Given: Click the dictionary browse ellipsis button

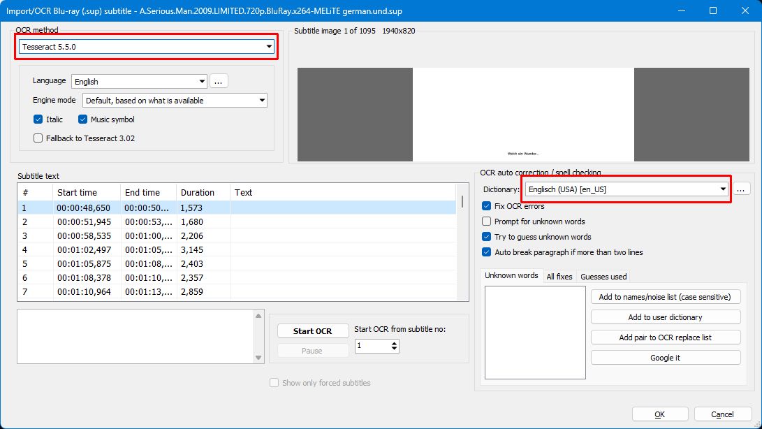Looking at the screenshot, I should (741, 189).
